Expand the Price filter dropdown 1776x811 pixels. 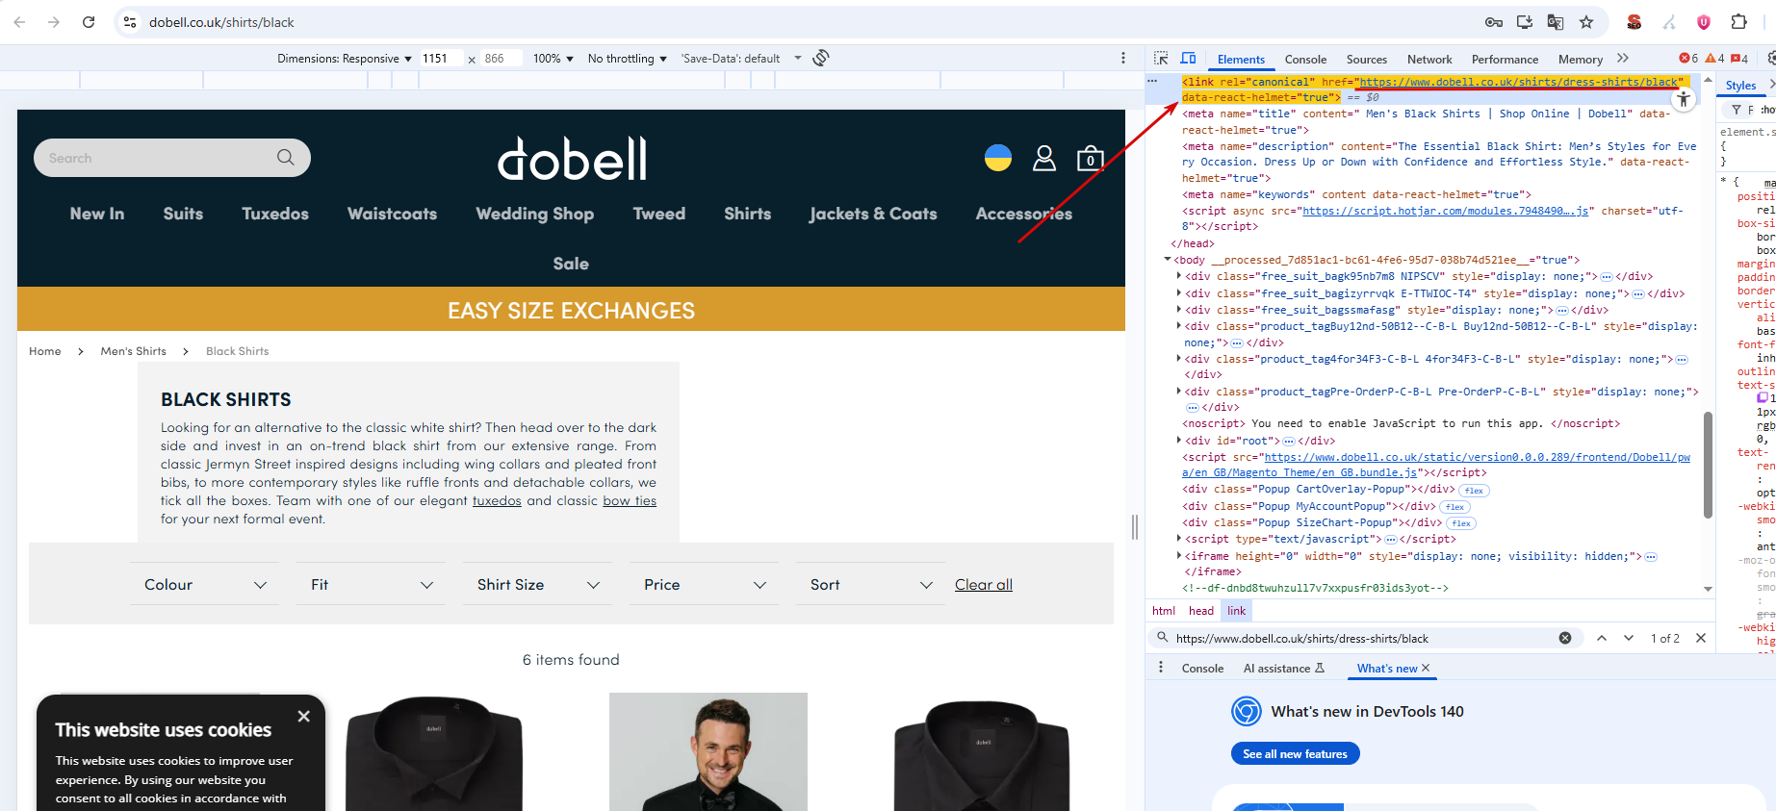coord(705,584)
